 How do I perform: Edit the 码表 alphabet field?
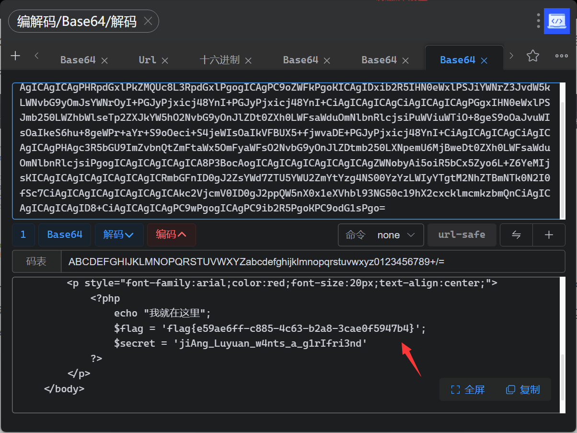(x=312, y=262)
